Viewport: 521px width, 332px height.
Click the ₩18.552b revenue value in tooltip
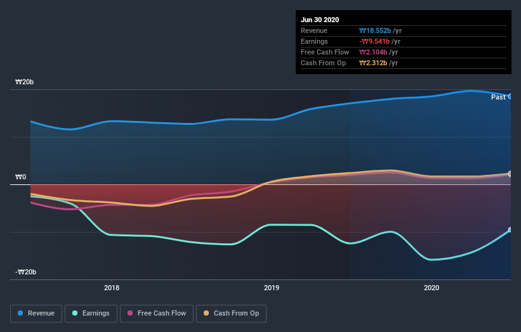(x=375, y=30)
